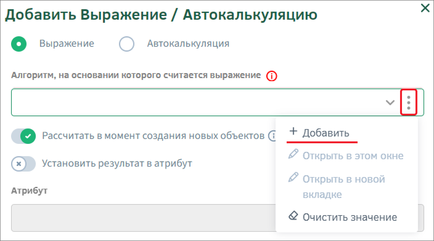Click the plus icon next to 'Добавить'
Image resolution: width=434 pixels, height=241 pixels.
pyautogui.click(x=293, y=132)
